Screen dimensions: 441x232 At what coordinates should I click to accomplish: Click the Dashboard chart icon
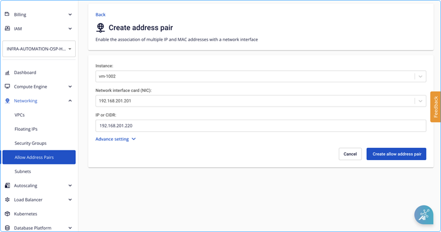point(7,72)
